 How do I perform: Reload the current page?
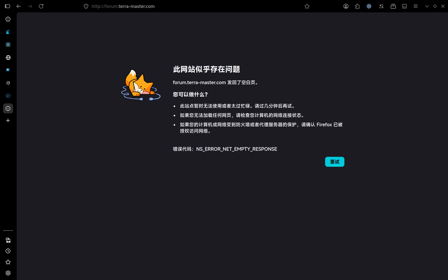(x=41, y=6)
